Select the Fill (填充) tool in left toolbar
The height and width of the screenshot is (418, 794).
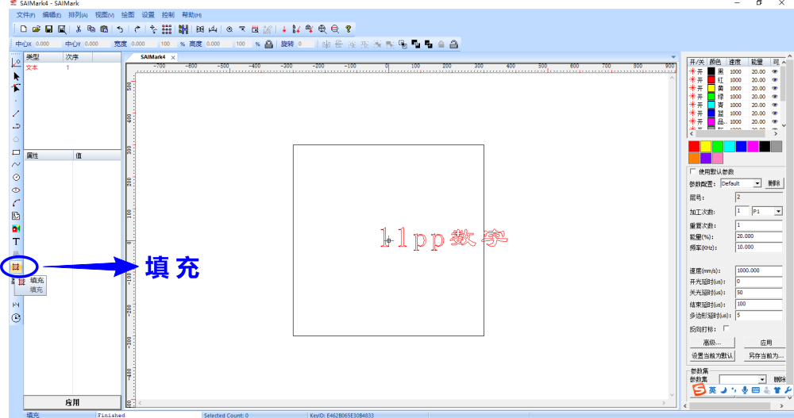pos(16,267)
